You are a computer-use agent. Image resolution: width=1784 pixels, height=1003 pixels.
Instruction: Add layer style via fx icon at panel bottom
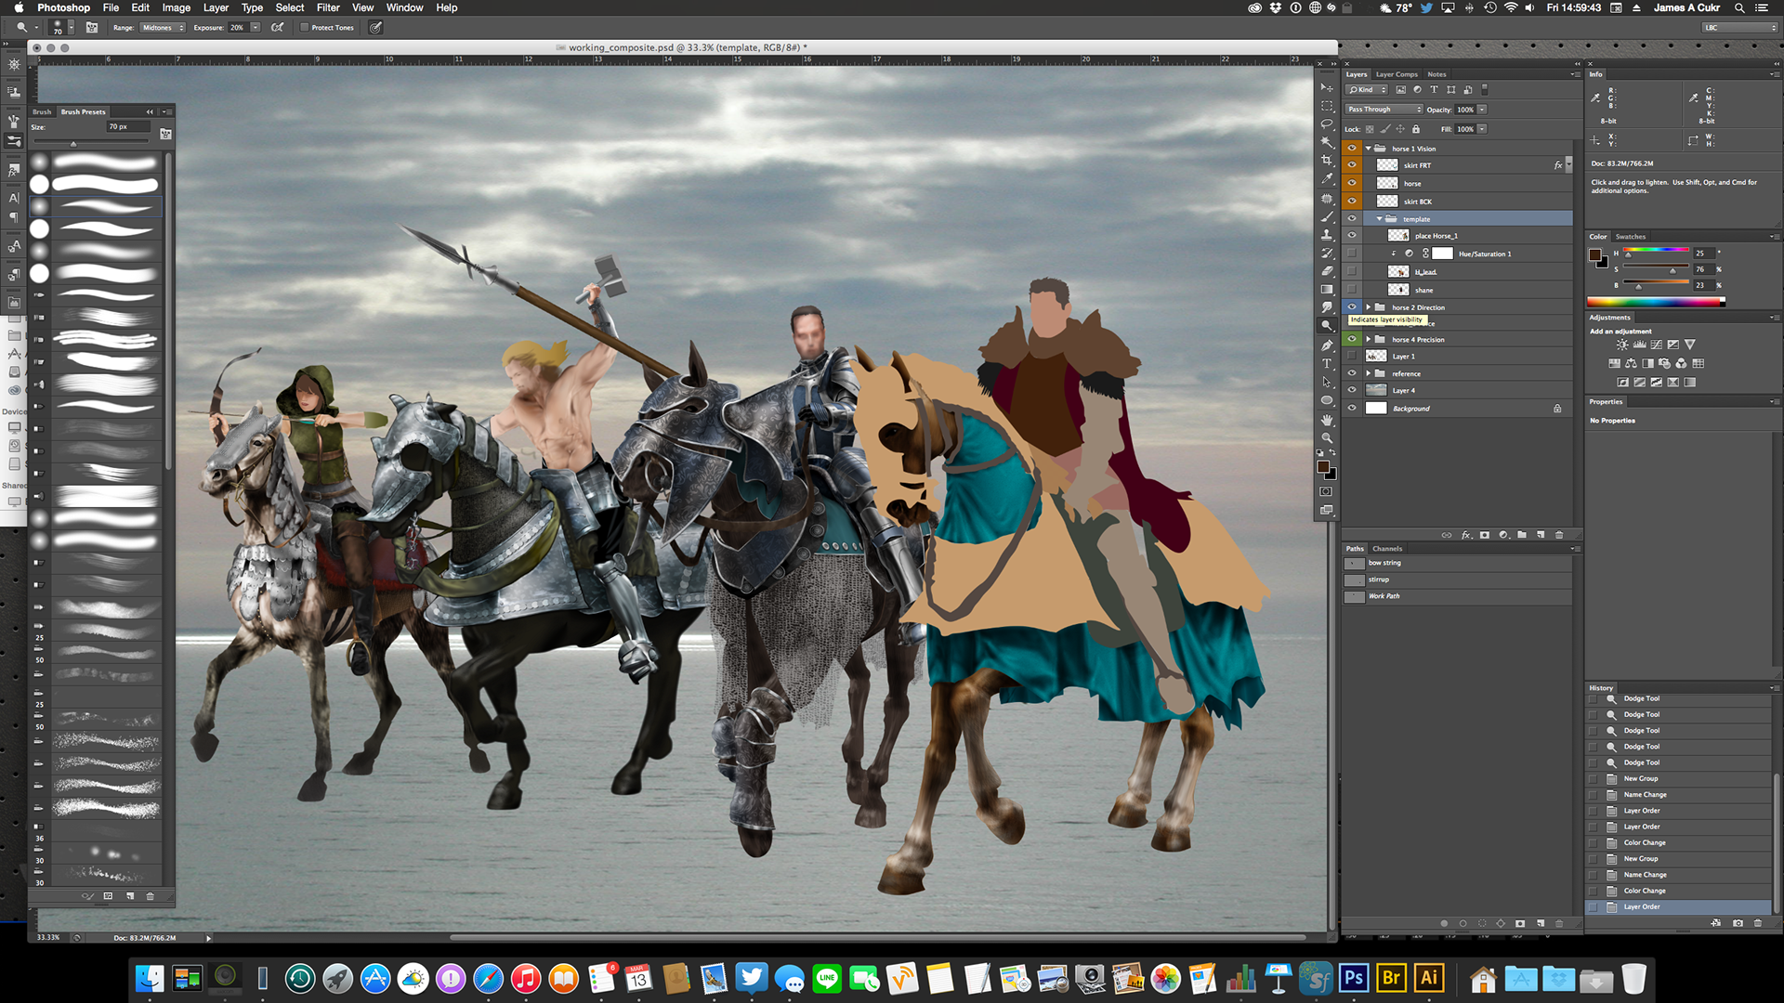[1466, 535]
